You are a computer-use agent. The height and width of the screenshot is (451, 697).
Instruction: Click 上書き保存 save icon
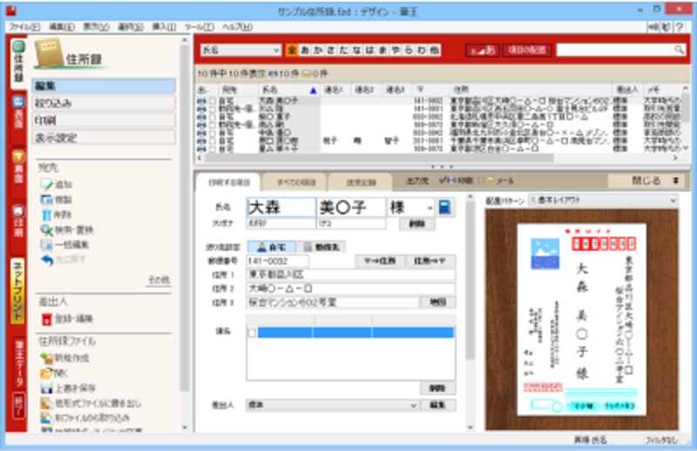click(46, 388)
